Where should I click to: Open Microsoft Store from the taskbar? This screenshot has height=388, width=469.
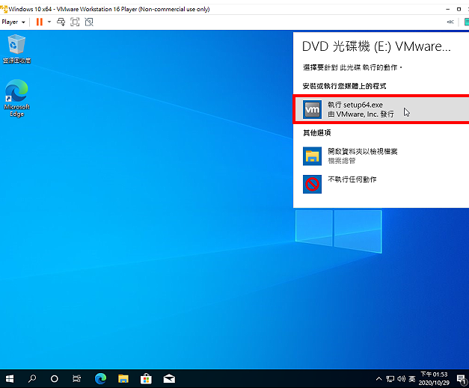click(x=146, y=379)
